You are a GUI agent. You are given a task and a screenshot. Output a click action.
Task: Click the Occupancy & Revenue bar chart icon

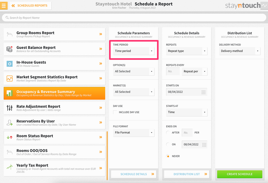[x=10, y=93]
